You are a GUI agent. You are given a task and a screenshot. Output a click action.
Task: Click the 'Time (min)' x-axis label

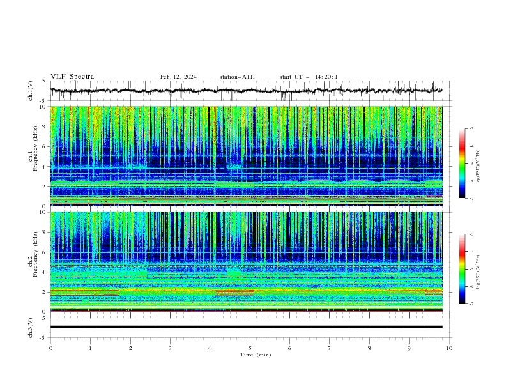tap(256, 355)
